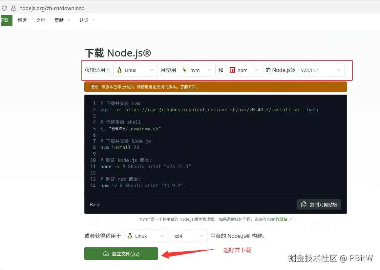Click the node -v verification line
380x270 pixels.
(147, 167)
